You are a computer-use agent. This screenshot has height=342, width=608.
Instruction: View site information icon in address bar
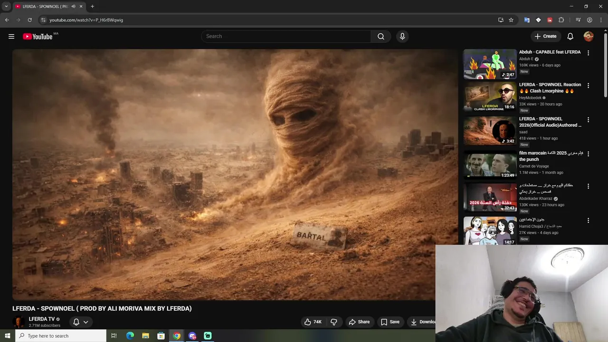tap(43, 20)
